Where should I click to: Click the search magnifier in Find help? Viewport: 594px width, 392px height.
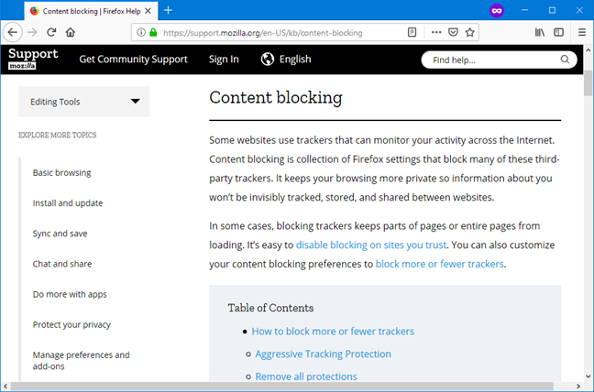(565, 60)
